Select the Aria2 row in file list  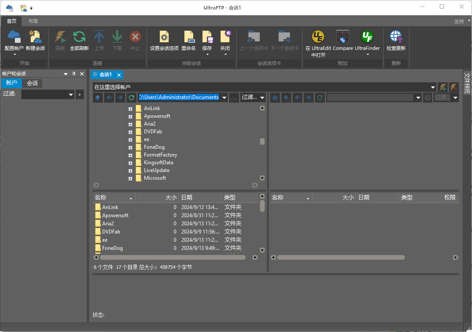(176, 224)
